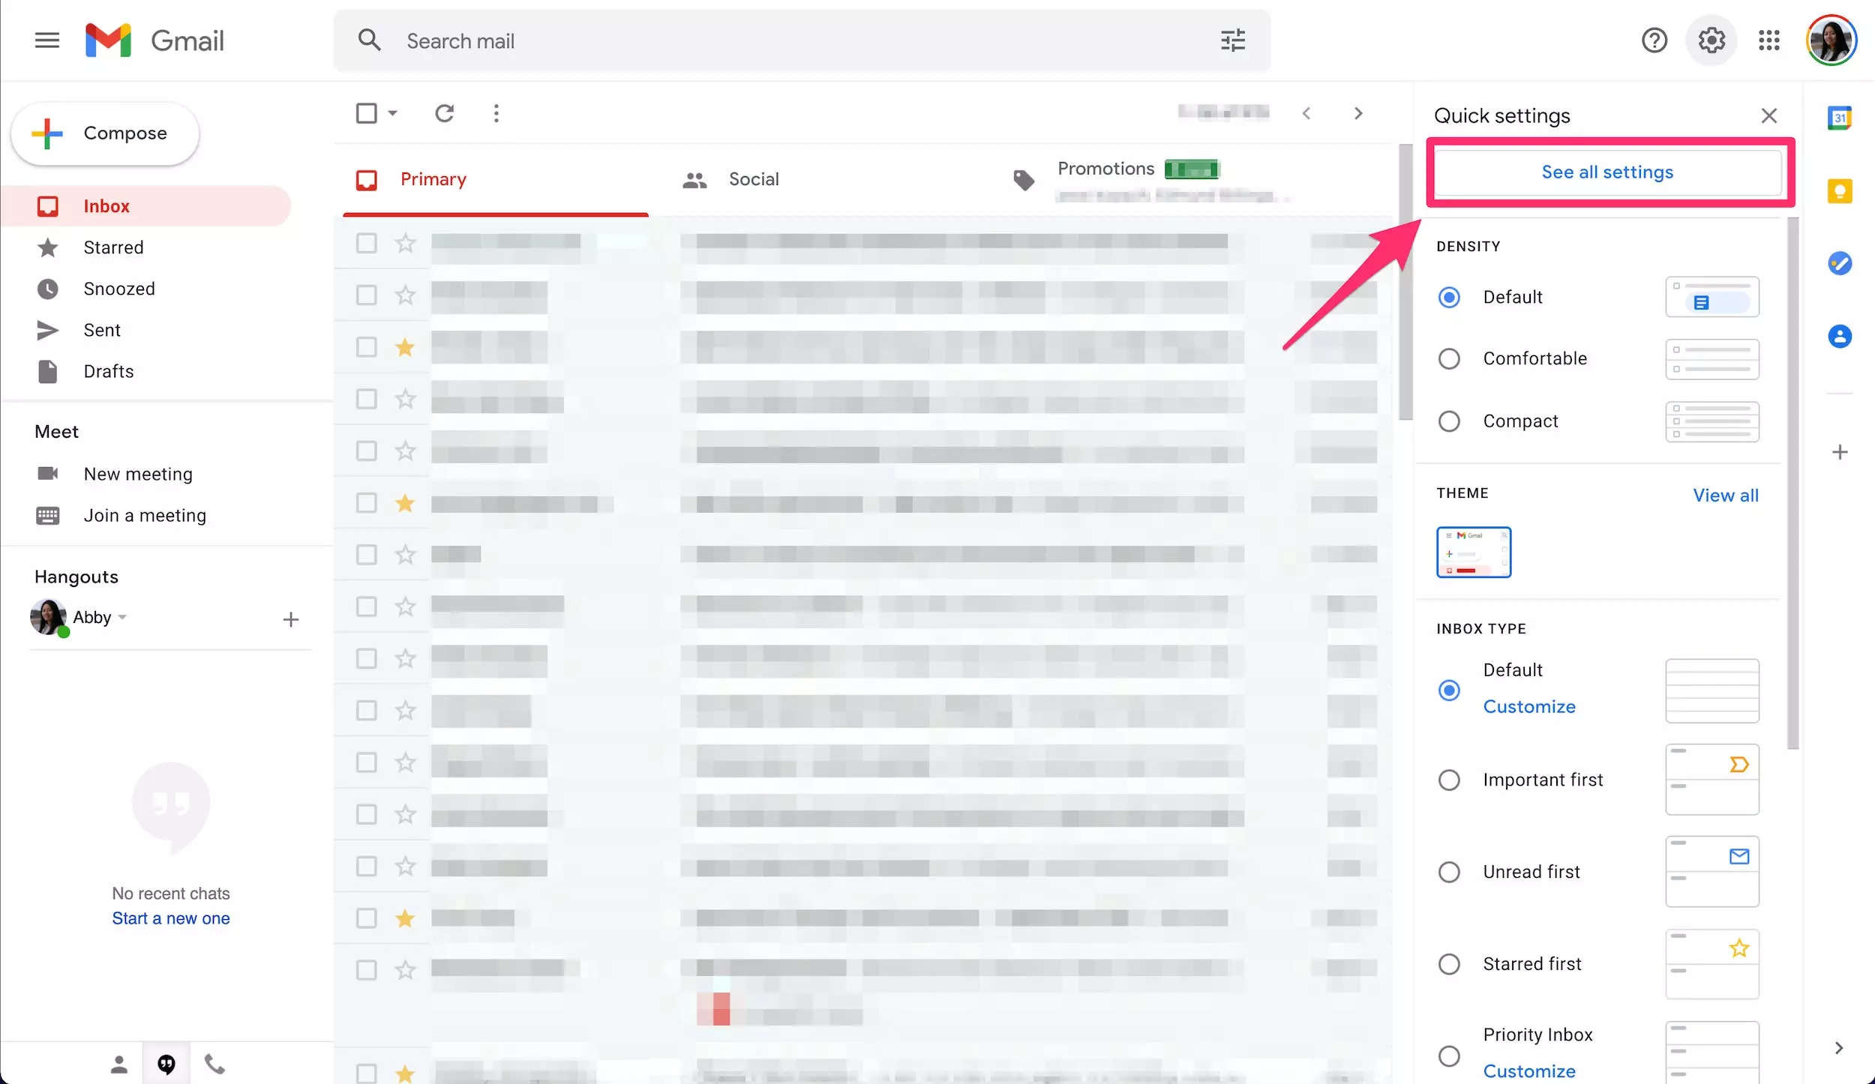
Task: Click View all themes link
Action: tap(1725, 494)
